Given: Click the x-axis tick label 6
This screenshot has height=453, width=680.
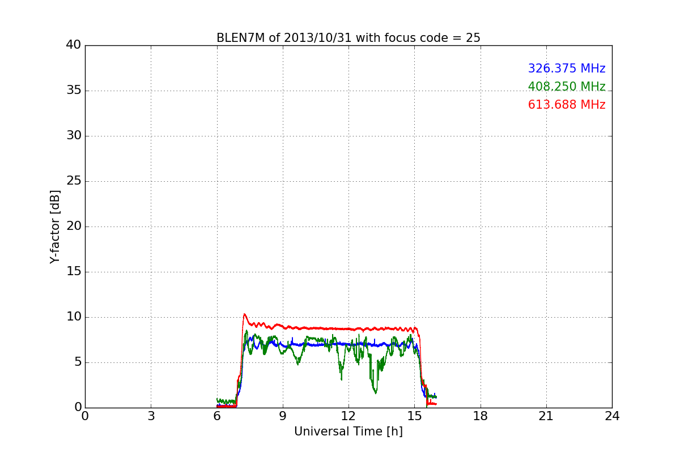Looking at the screenshot, I should pos(216,416).
